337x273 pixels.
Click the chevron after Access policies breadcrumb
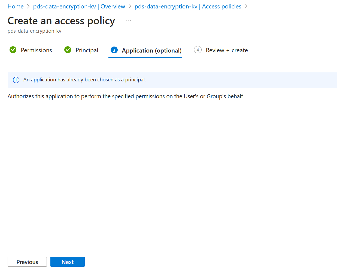click(x=246, y=6)
